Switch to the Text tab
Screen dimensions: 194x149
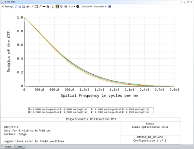click(20, 147)
